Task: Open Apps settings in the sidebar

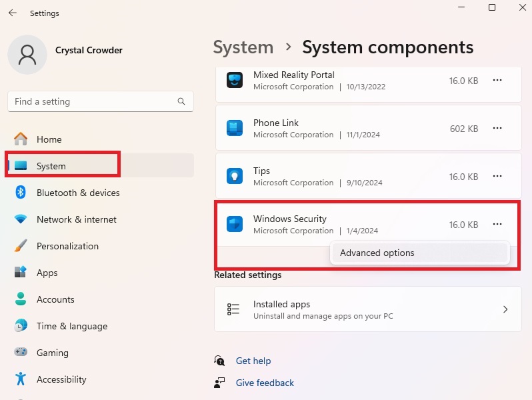Action: (x=101, y=273)
